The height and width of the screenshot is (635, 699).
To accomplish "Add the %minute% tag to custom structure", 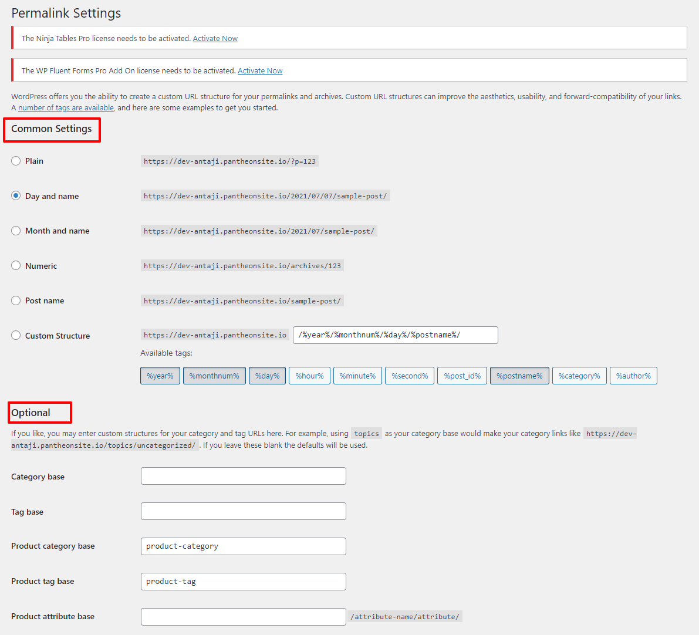I will coord(357,376).
